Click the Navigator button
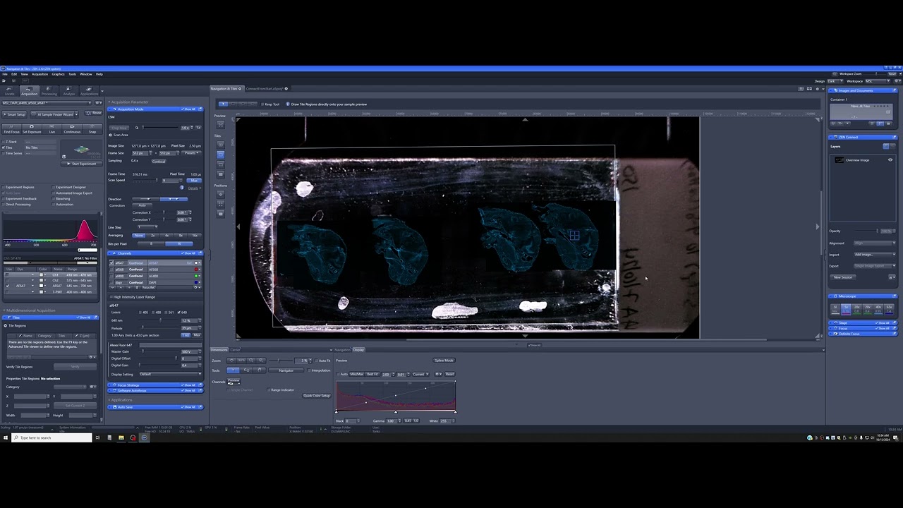Viewport: 903px width, 508px height. [x=286, y=370]
